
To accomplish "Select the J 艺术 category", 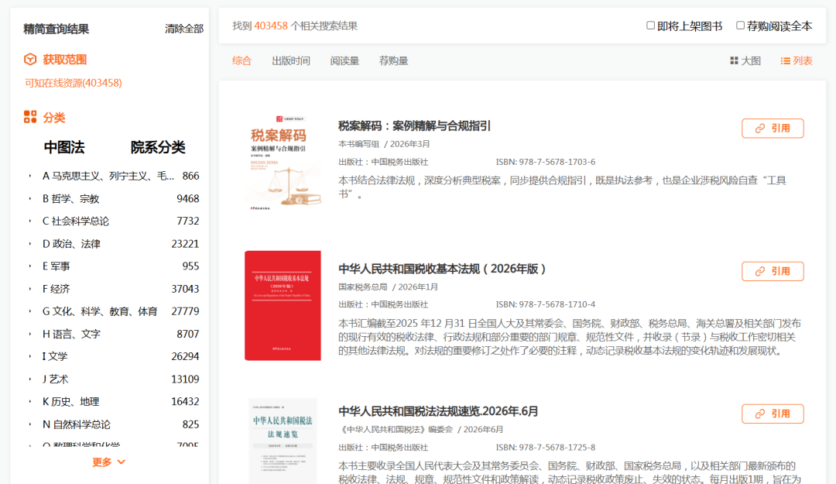I will click(x=56, y=379).
